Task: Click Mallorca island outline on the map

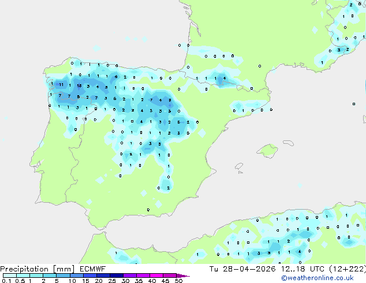Action: (267, 151)
